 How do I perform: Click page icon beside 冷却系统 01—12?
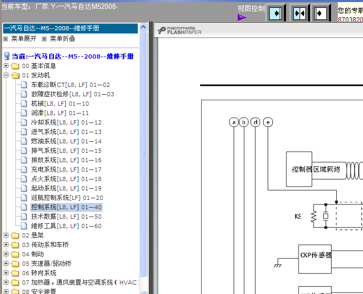(x=24, y=122)
